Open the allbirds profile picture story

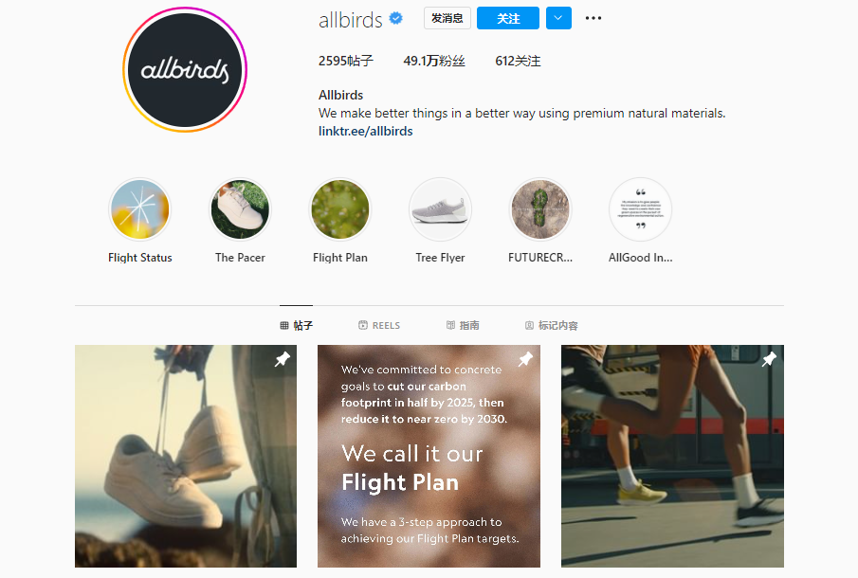(185, 69)
